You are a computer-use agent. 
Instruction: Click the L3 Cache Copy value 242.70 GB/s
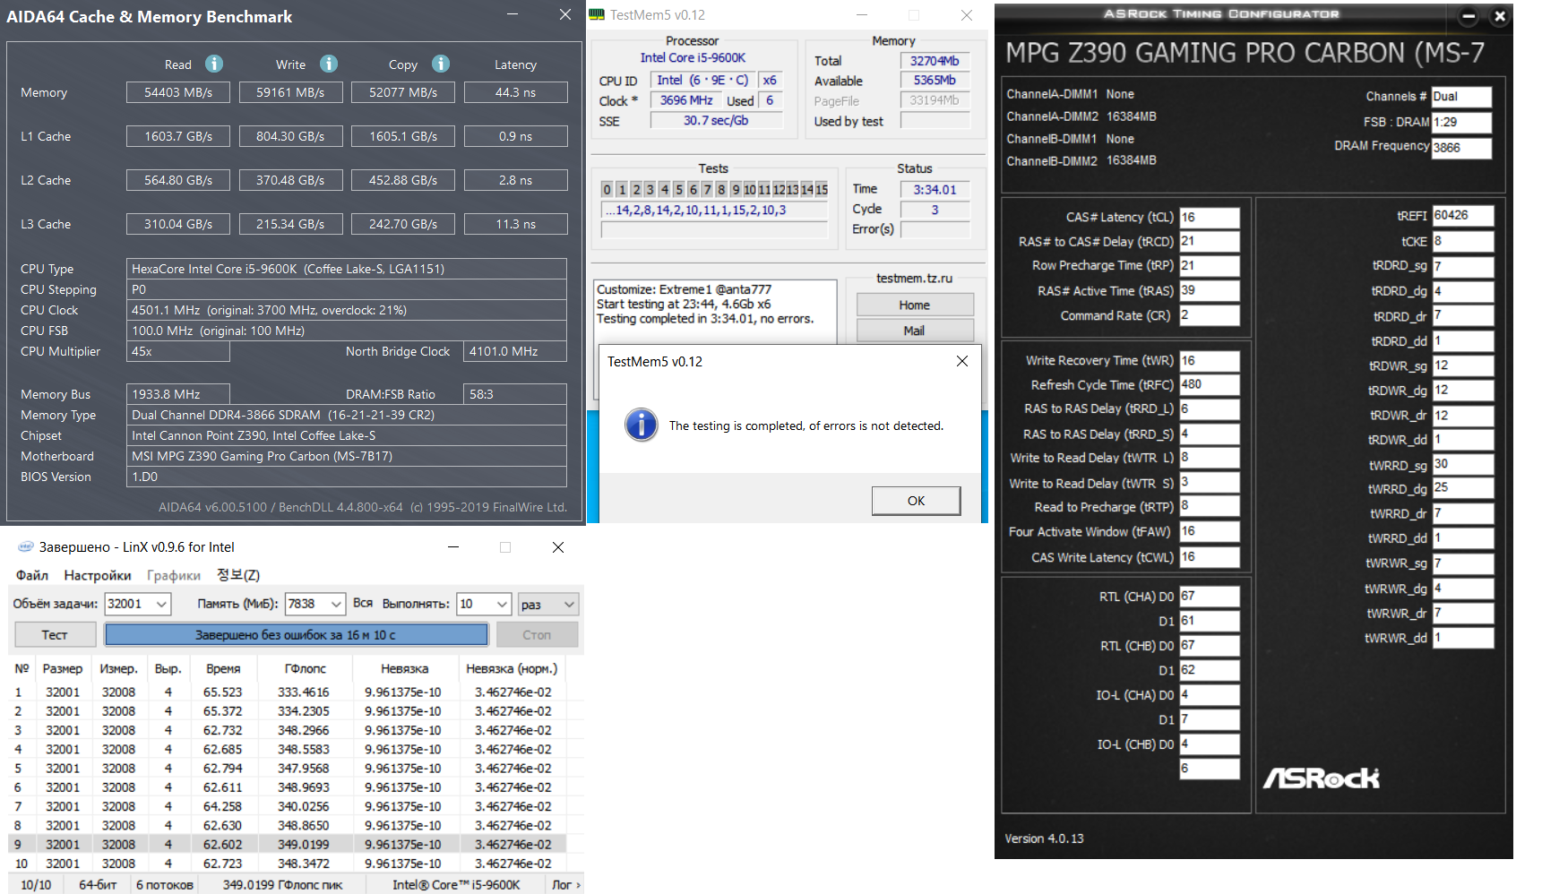403,224
